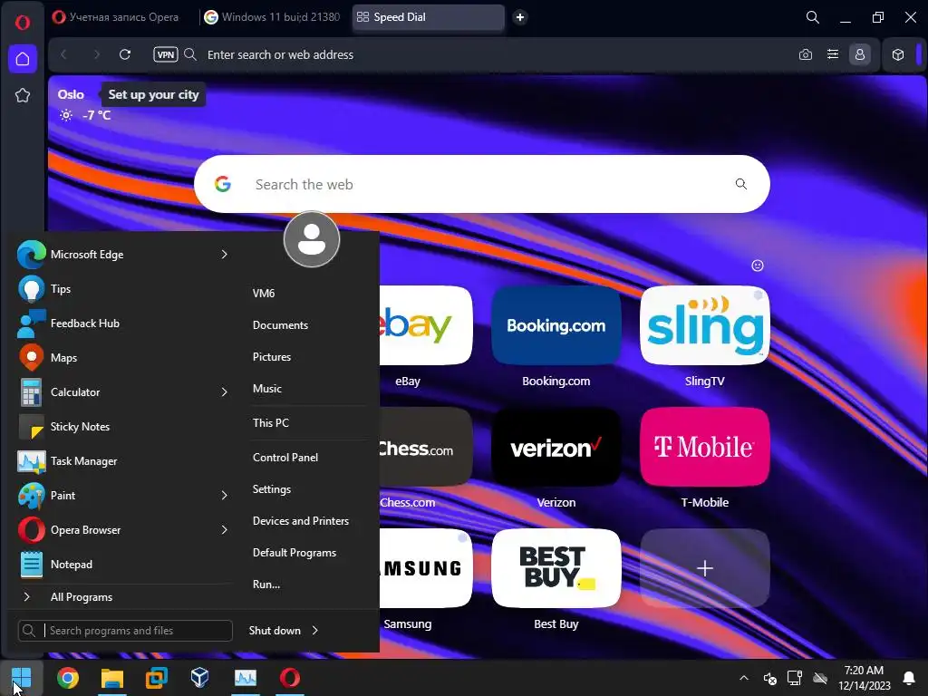Open Feedback Hub in Start menu
The height and width of the screenshot is (696, 928).
tap(123, 324)
